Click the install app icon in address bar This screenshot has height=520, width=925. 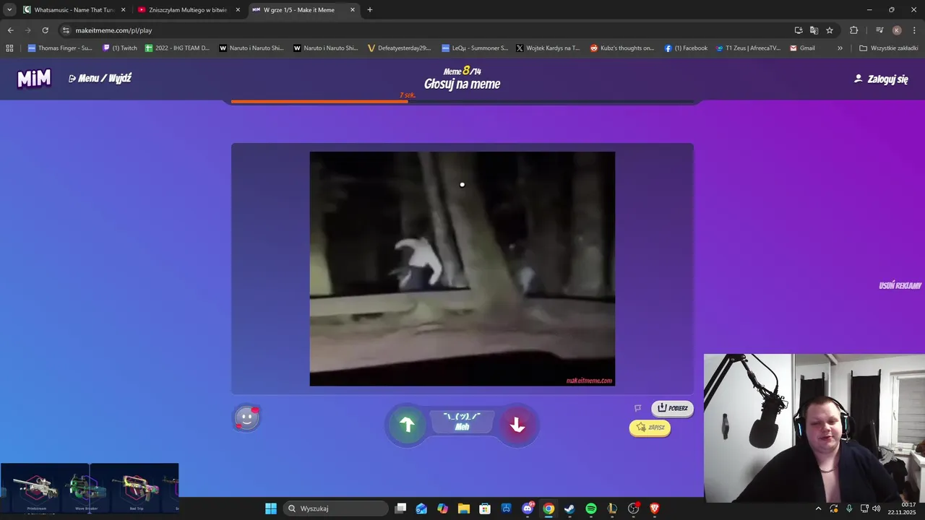pyautogui.click(x=799, y=30)
